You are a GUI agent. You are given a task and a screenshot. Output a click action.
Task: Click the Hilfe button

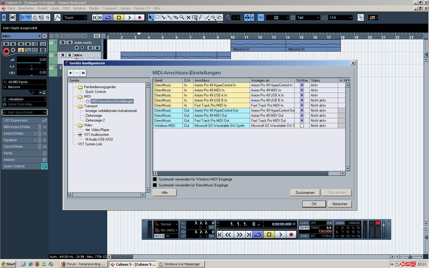tap(164, 193)
